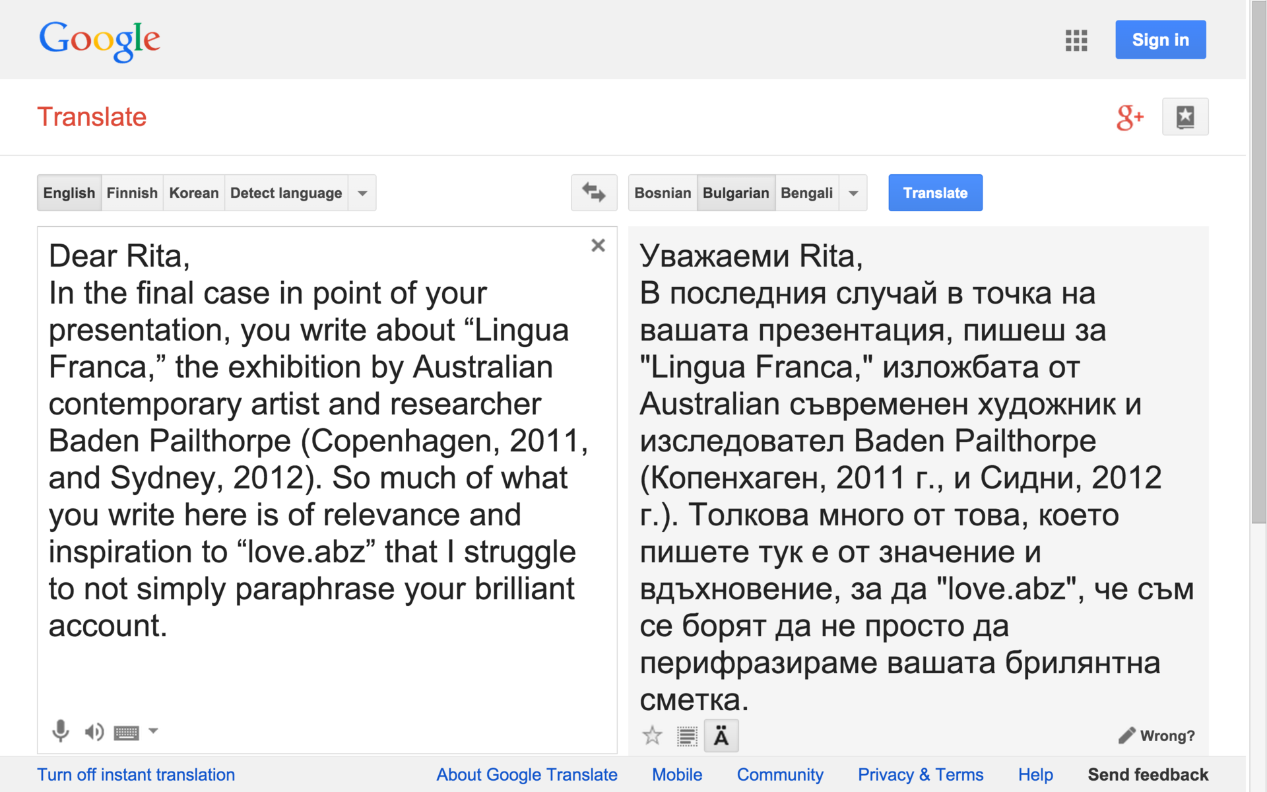Click the Wrong? pencil suggestion
1267x792 pixels.
(1157, 735)
